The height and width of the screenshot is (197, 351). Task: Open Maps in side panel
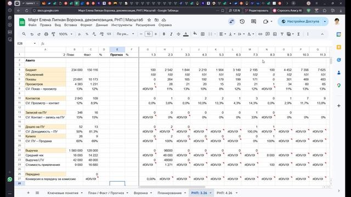339,85
